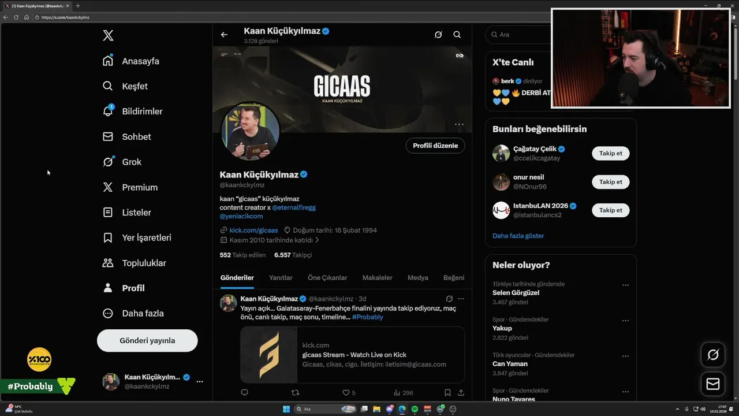Select Gönderiler tab

(237, 278)
